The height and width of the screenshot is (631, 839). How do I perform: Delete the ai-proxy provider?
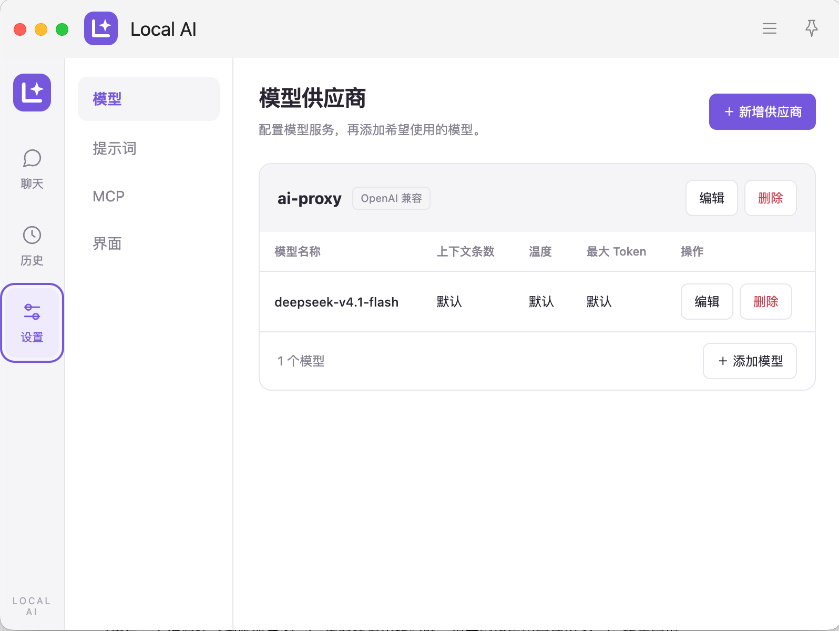coord(771,198)
